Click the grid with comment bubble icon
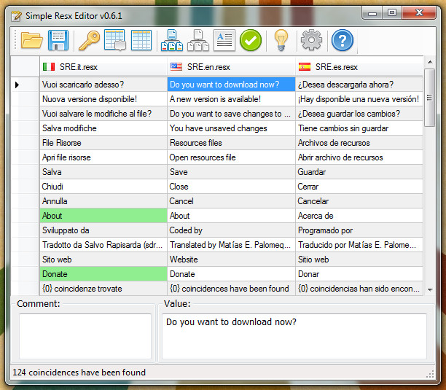 point(115,40)
